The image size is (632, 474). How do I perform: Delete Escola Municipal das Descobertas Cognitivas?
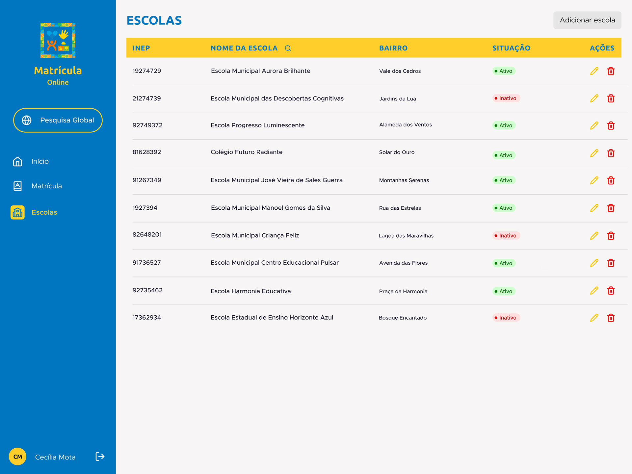point(611,98)
